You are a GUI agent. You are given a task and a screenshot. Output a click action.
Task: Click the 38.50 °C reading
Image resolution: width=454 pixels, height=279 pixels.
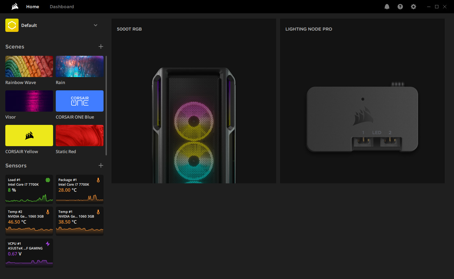[68, 222]
